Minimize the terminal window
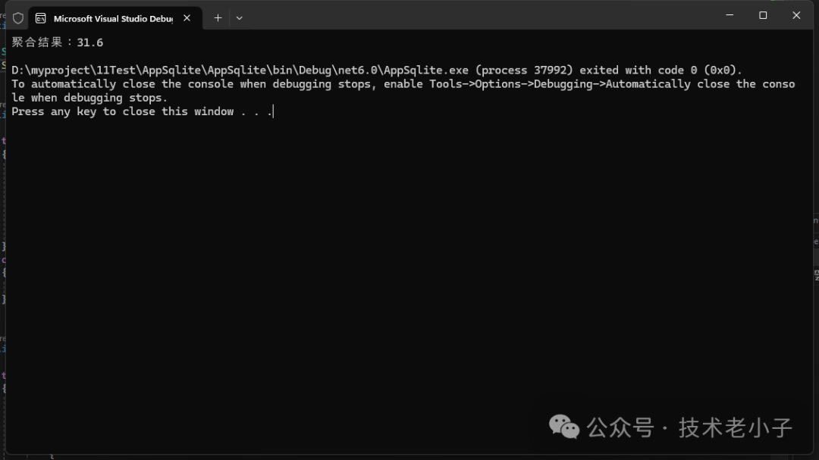This screenshot has width=819, height=460. click(x=730, y=15)
